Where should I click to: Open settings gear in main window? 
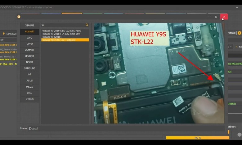pyautogui.click(x=240, y=33)
